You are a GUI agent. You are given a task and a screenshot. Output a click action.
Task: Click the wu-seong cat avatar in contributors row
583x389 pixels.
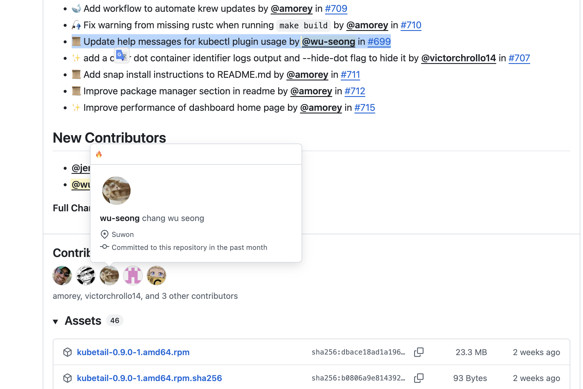click(109, 276)
